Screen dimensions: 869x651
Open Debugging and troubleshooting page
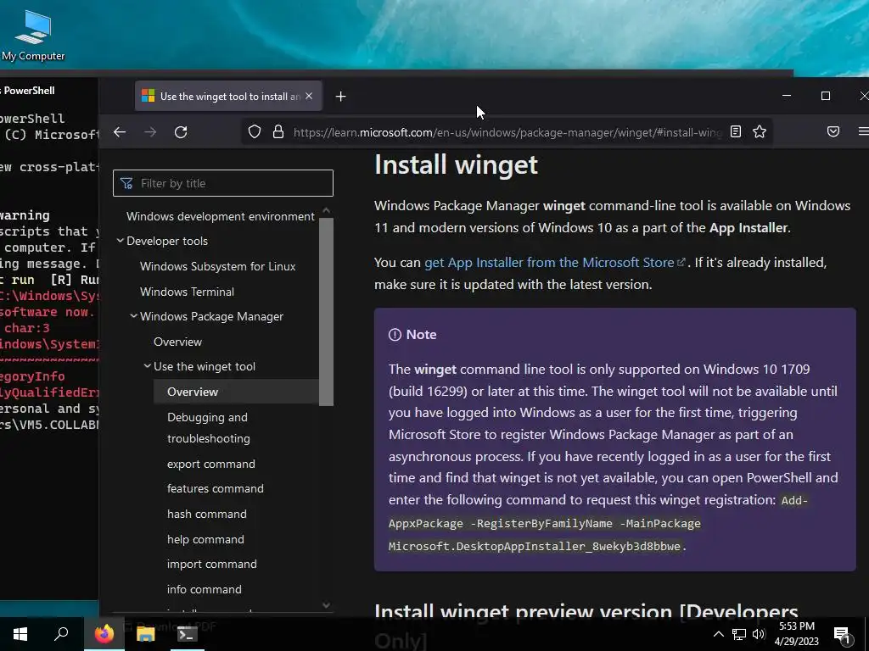209,427
